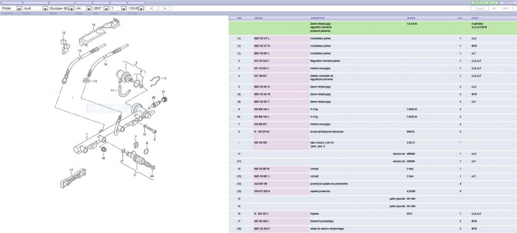Click callout 12 bracket in diagram
517x233 pixels.
click(x=64, y=33)
